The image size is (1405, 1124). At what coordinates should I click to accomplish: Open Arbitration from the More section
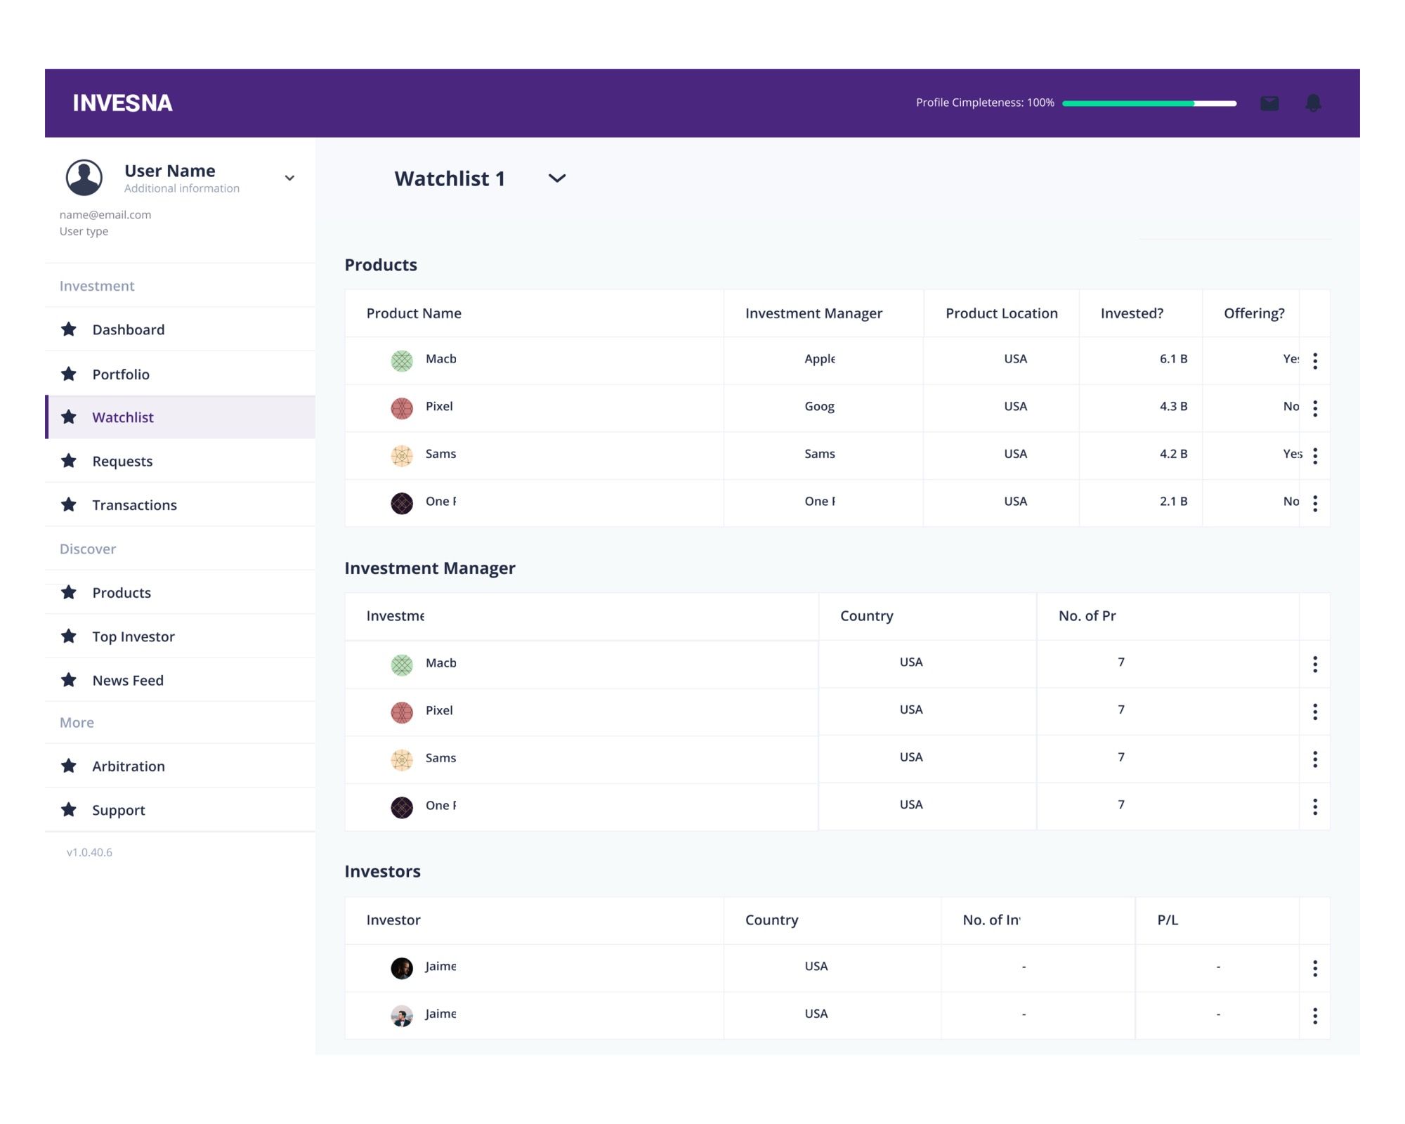(129, 766)
